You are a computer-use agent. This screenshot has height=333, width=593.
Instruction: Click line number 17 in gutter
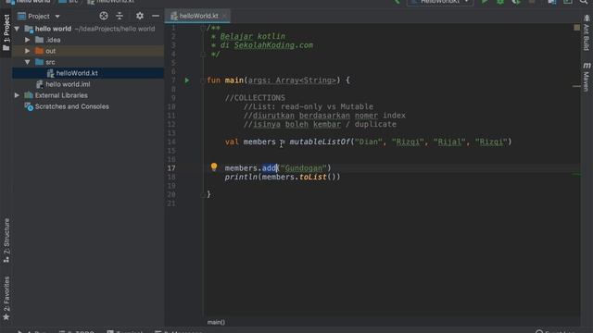click(x=171, y=168)
